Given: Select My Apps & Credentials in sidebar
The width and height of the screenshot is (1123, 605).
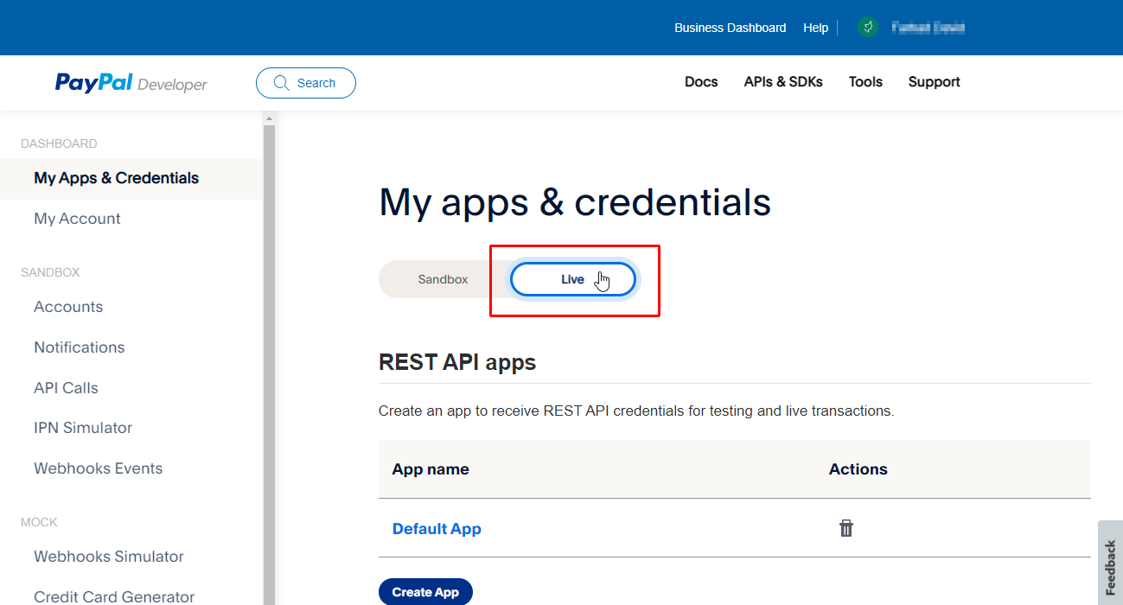Looking at the screenshot, I should (131, 179).
